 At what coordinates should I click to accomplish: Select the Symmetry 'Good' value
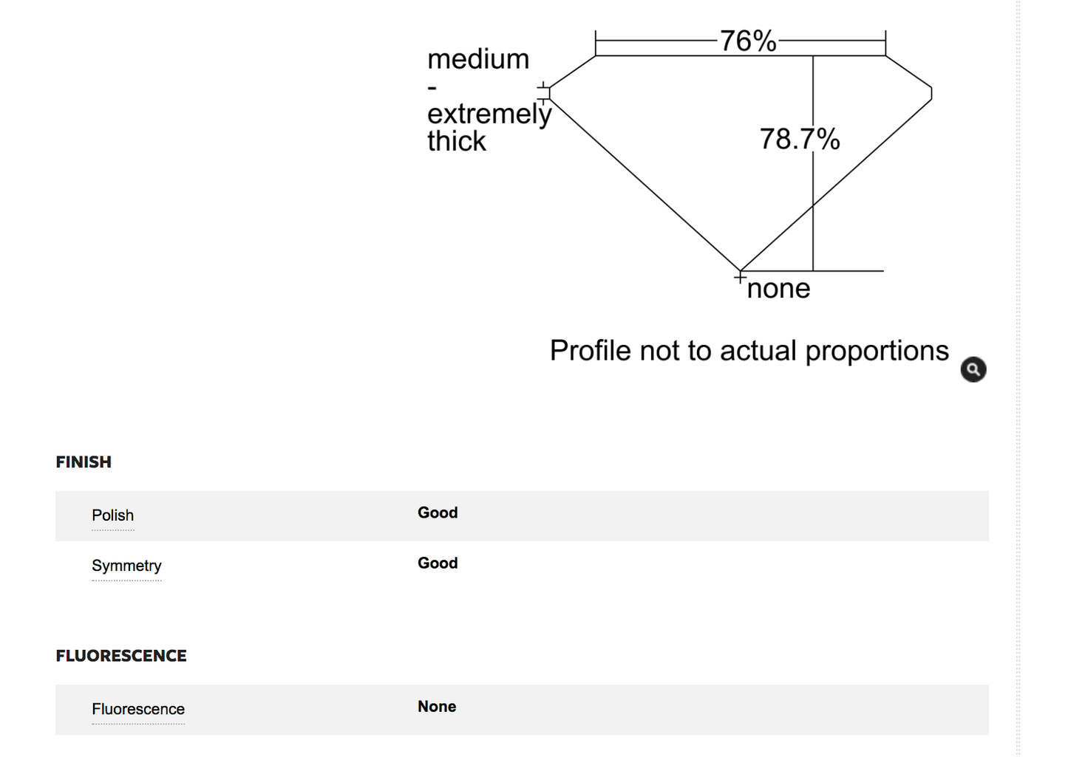[438, 563]
